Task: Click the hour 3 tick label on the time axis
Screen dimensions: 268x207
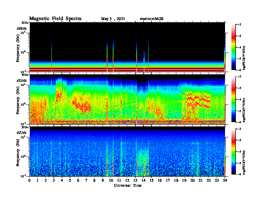Action: tap(54, 180)
